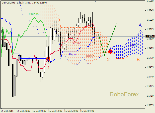Click the 1.5485 price axis label
The height and width of the screenshot is (113, 155).
tap(151, 48)
